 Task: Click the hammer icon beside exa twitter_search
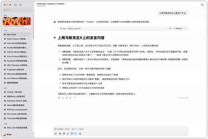[x=61, y=28]
